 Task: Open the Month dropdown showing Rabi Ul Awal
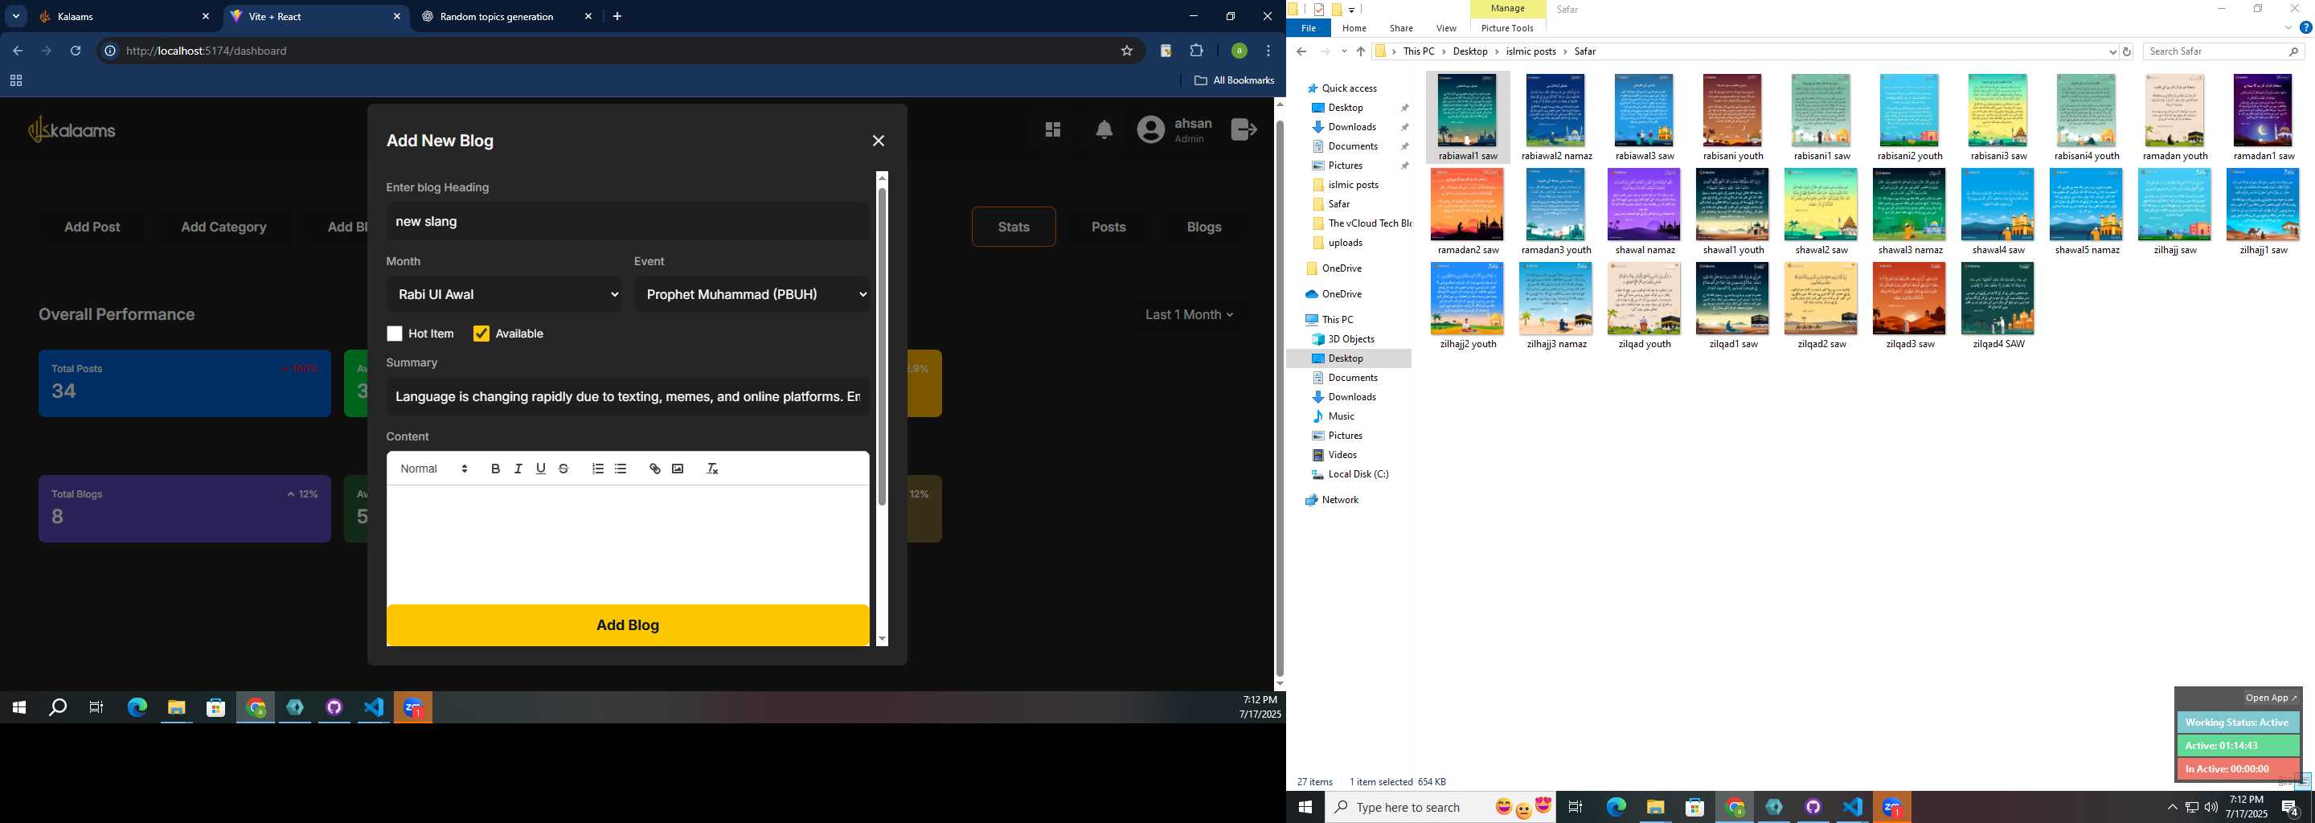click(x=504, y=294)
